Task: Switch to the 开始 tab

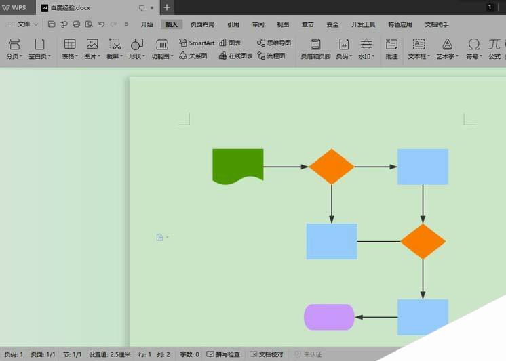Action: point(147,24)
